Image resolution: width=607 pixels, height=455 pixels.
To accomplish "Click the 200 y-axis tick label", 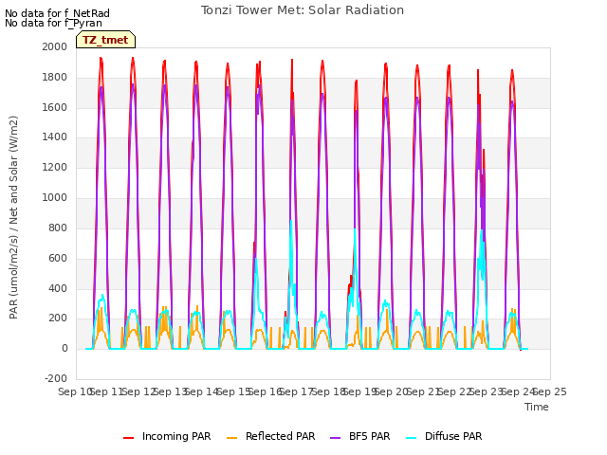I will click(x=58, y=318).
